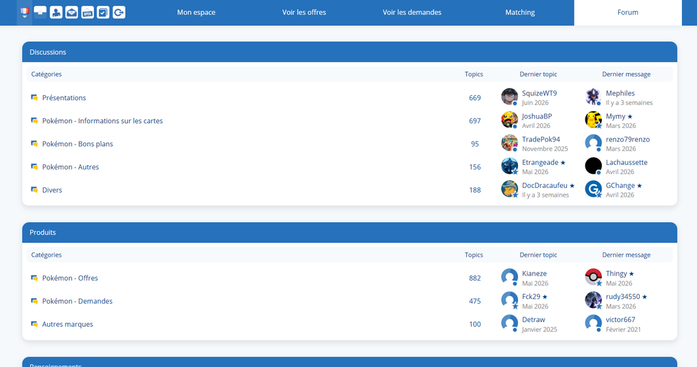This screenshot has width=697, height=367.
Task: Click the OPEN sign icon
Action: (88, 12)
